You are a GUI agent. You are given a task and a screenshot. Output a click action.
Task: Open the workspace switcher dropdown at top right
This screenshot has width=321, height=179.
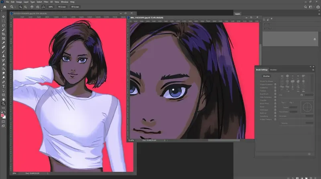pyautogui.click(x=311, y=7)
